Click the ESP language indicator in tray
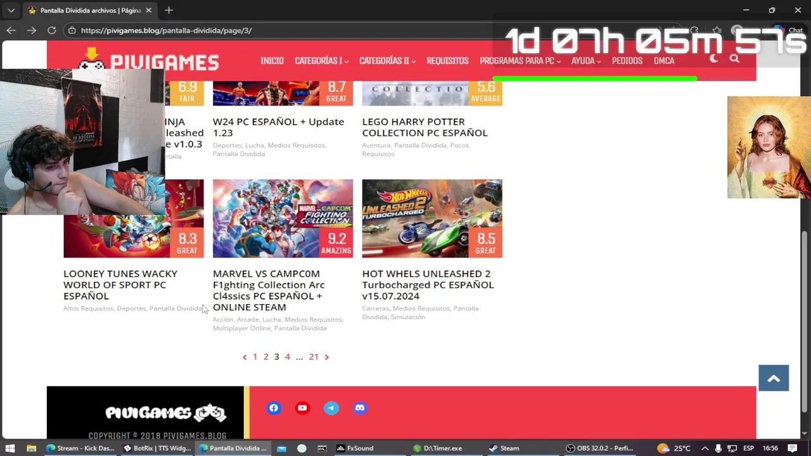 coord(748,448)
